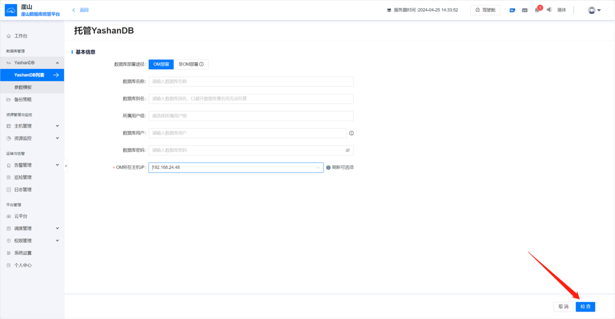Open 系统设置 system settings
The width and height of the screenshot is (615, 319).
22,253
